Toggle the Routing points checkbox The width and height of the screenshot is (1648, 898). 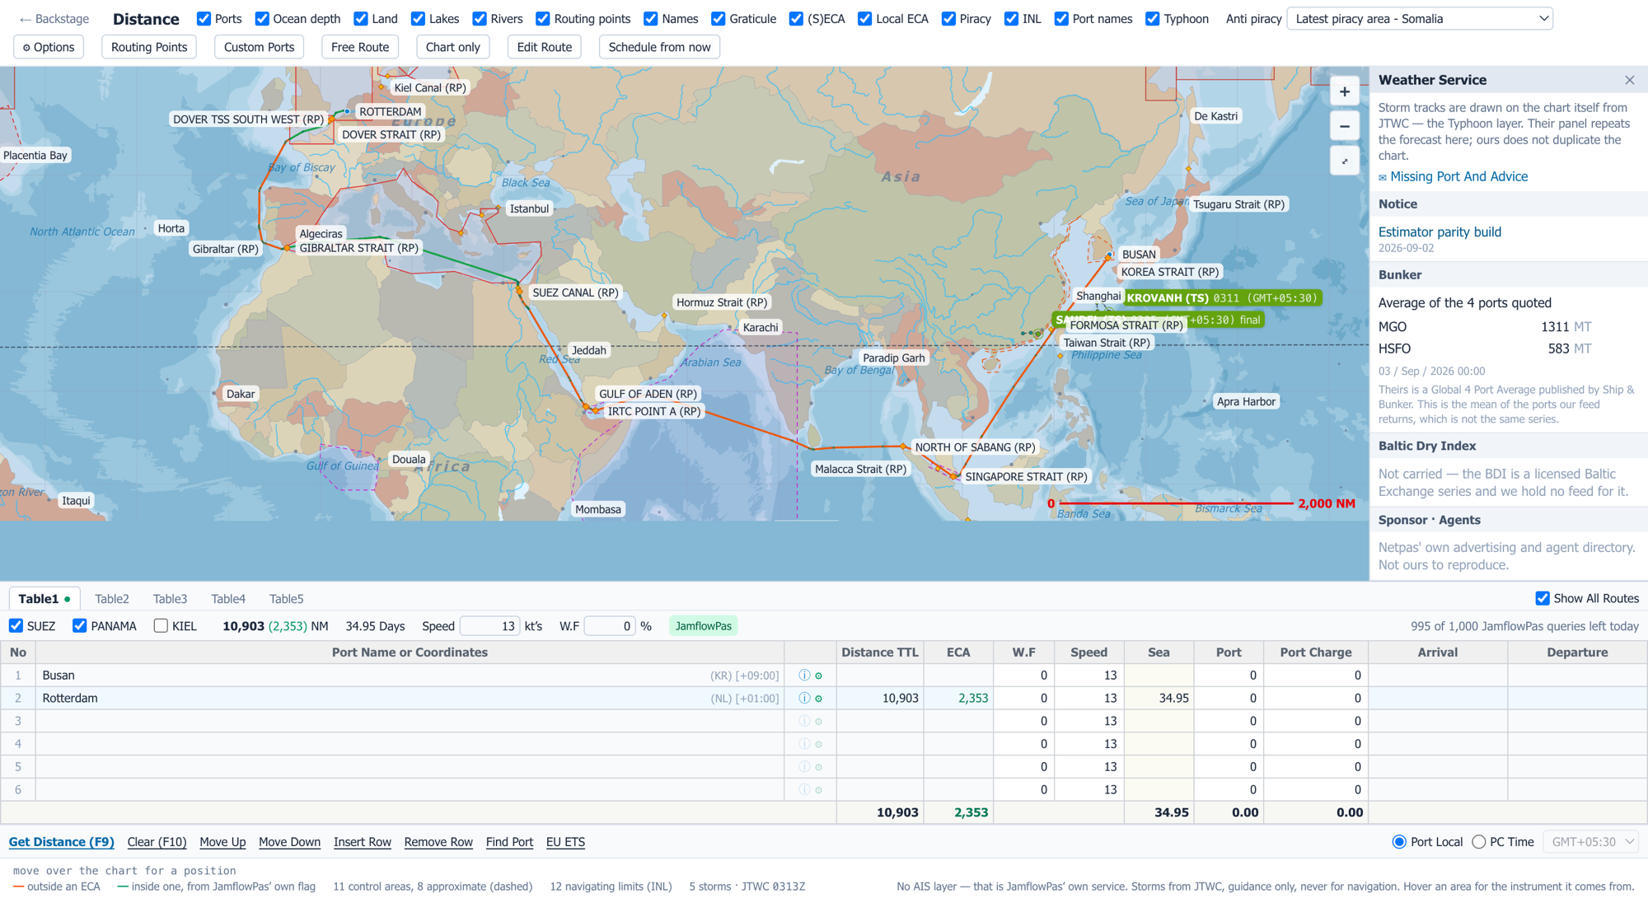(543, 18)
